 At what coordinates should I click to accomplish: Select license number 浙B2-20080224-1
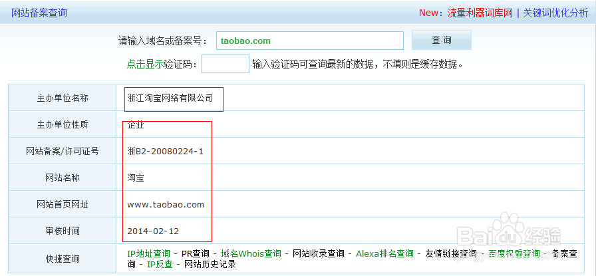tap(166, 152)
